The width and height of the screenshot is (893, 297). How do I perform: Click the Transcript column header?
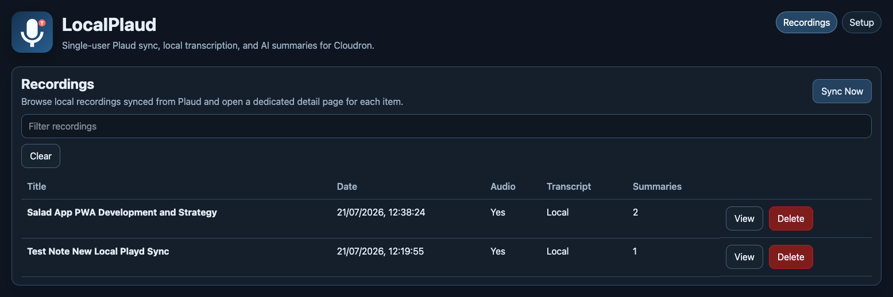coord(569,186)
